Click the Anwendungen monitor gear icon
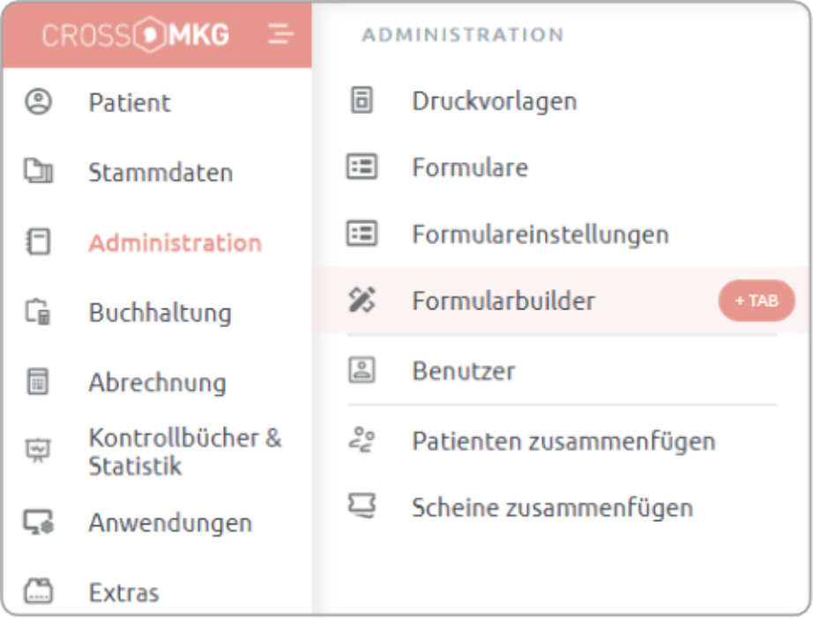This screenshot has height=618, width=813. [39, 522]
